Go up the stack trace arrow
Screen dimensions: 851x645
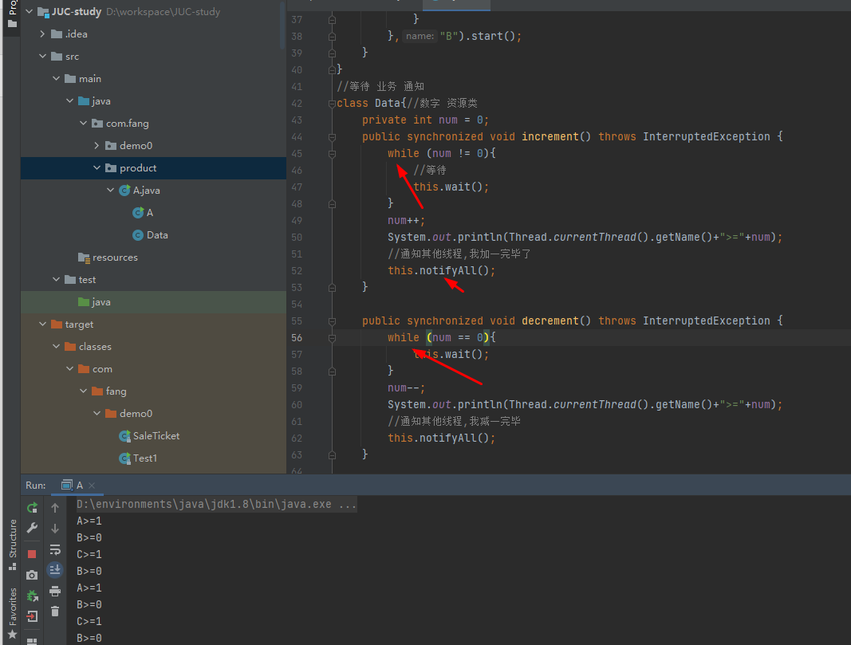point(55,507)
